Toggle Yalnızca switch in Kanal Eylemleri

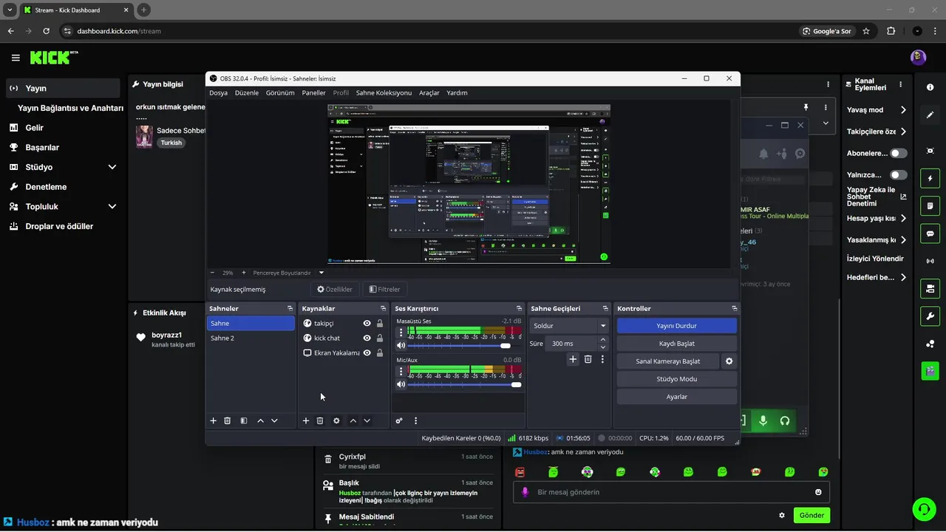899,175
